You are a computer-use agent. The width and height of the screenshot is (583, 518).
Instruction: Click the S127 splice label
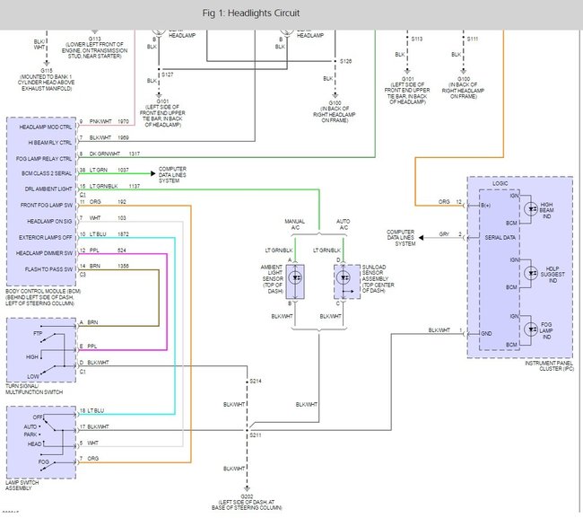(x=168, y=75)
